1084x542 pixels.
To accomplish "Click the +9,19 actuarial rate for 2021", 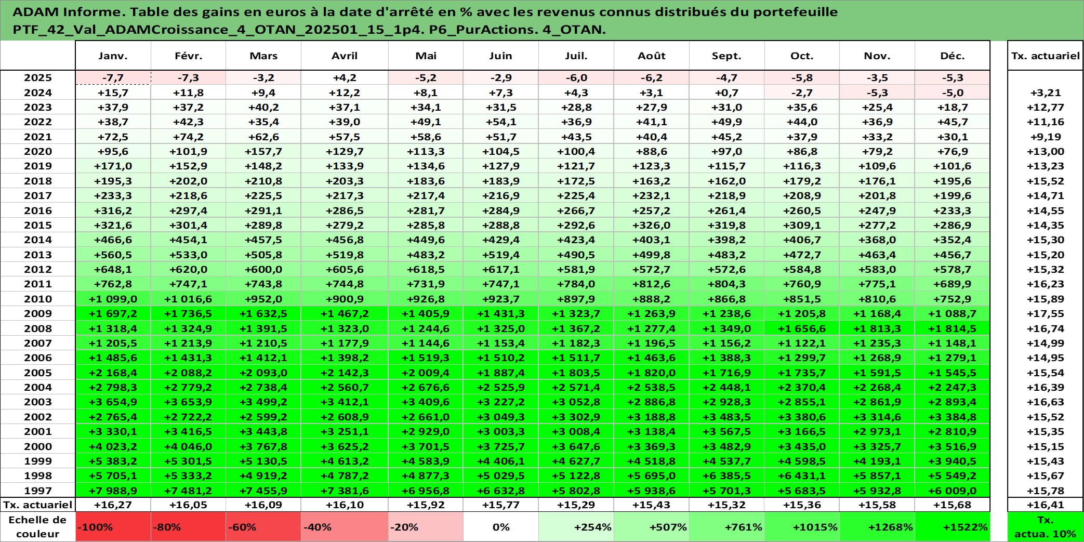I will (1046, 137).
